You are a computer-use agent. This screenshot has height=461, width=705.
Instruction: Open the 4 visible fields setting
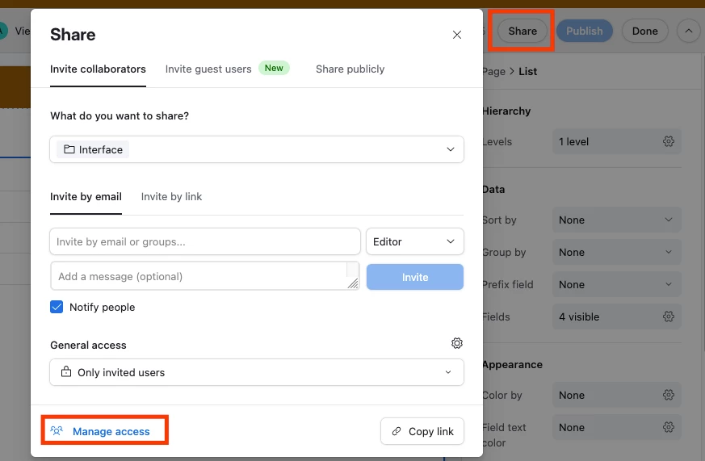[616, 316]
